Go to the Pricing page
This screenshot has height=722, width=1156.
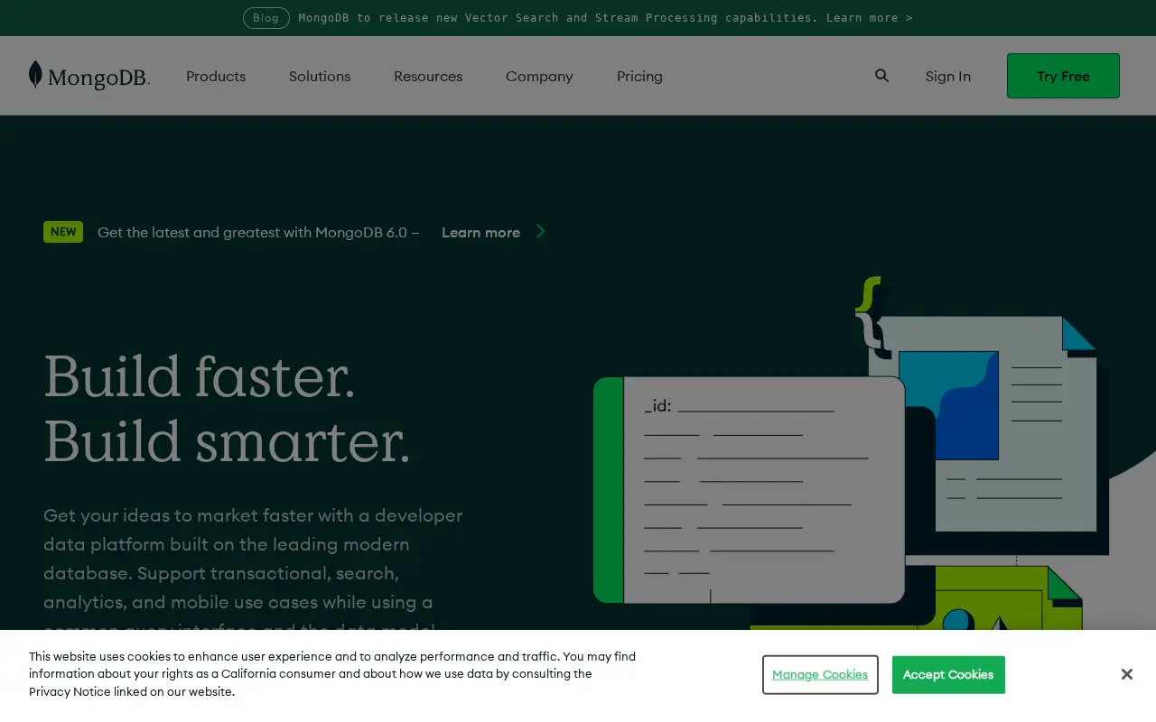[639, 76]
